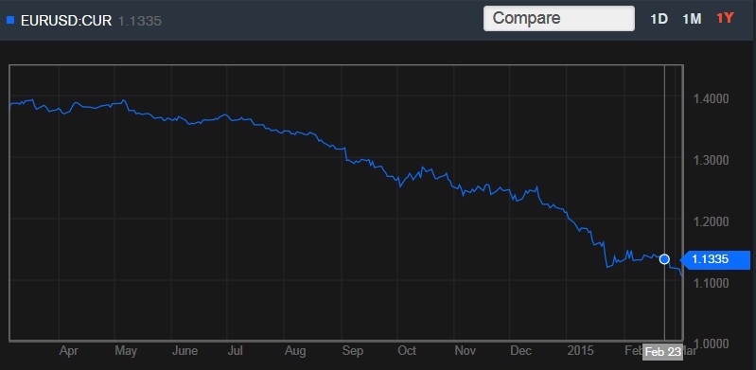Viewport: 756px width, 370px height.
Task: Click the May label on time axis
Action: [126, 351]
